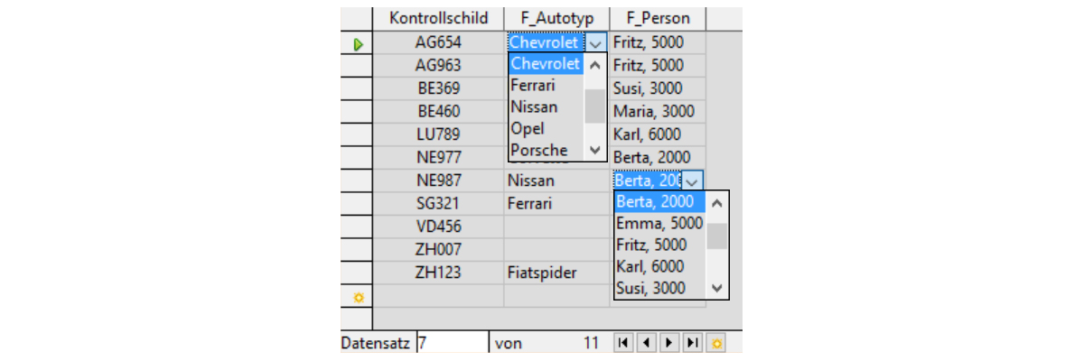The width and height of the screenshot is (1084, 361).
Task: Jump to the first record in navigation bar
Action: pyautogui.click(x=622, y=343)
